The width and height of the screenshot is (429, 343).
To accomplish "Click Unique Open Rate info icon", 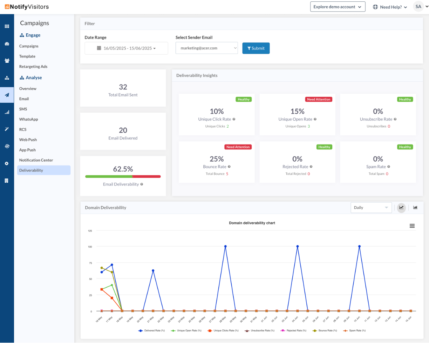I will [315, 119].
